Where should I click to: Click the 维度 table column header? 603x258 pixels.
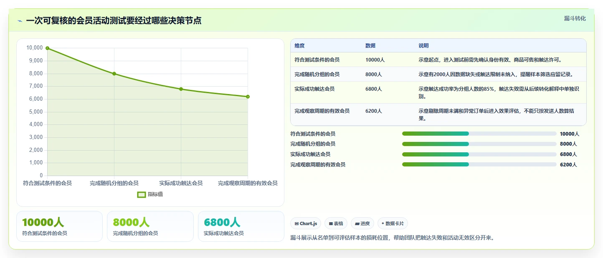pyautogui.click(x=299, y=46)
